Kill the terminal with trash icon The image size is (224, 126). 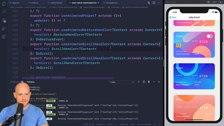(149, 82)
